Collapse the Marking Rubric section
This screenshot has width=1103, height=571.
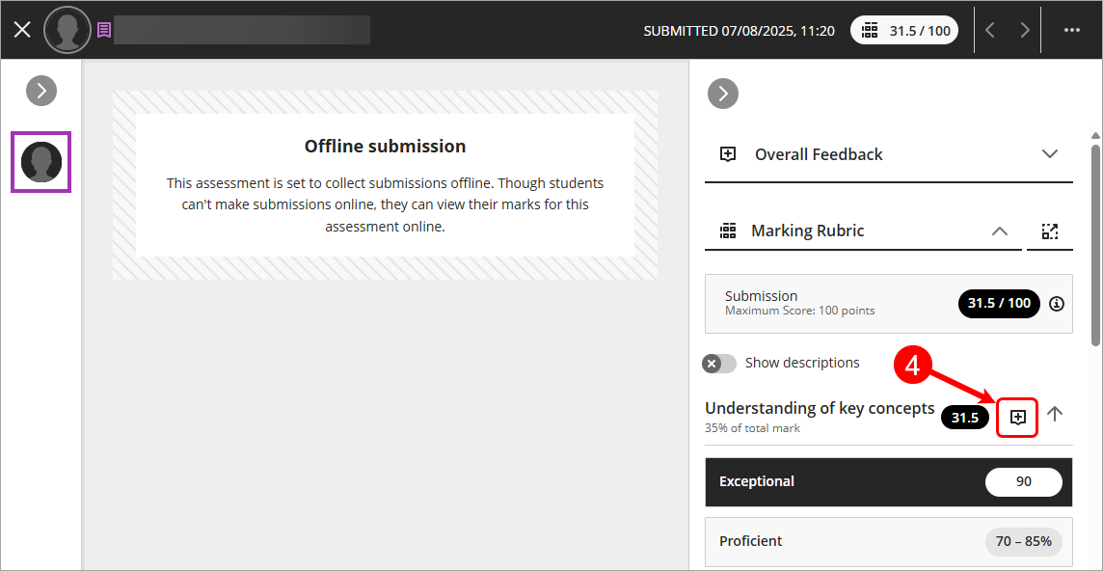pos(1000,231)
